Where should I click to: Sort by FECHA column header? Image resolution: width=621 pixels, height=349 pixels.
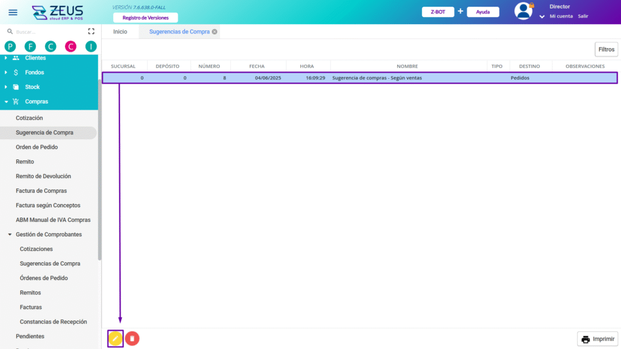(257, 67)
